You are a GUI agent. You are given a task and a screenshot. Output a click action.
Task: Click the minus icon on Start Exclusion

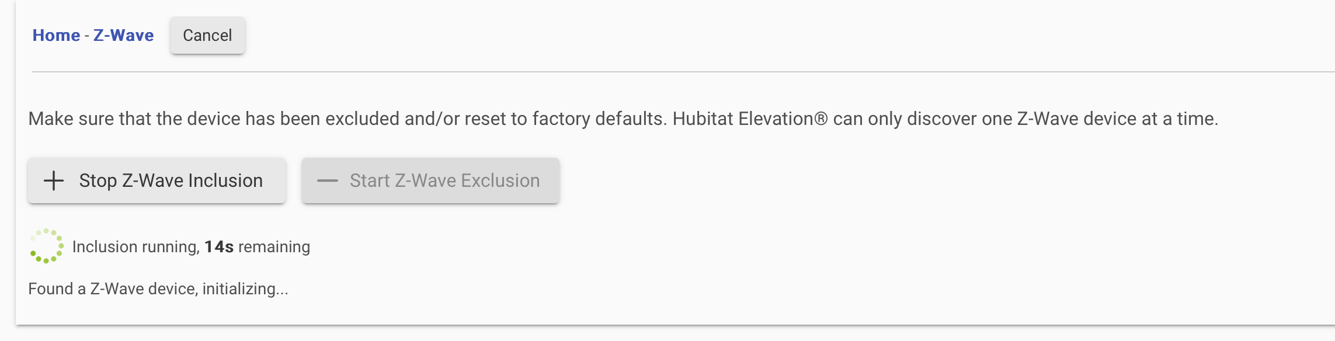coord(327,181)
